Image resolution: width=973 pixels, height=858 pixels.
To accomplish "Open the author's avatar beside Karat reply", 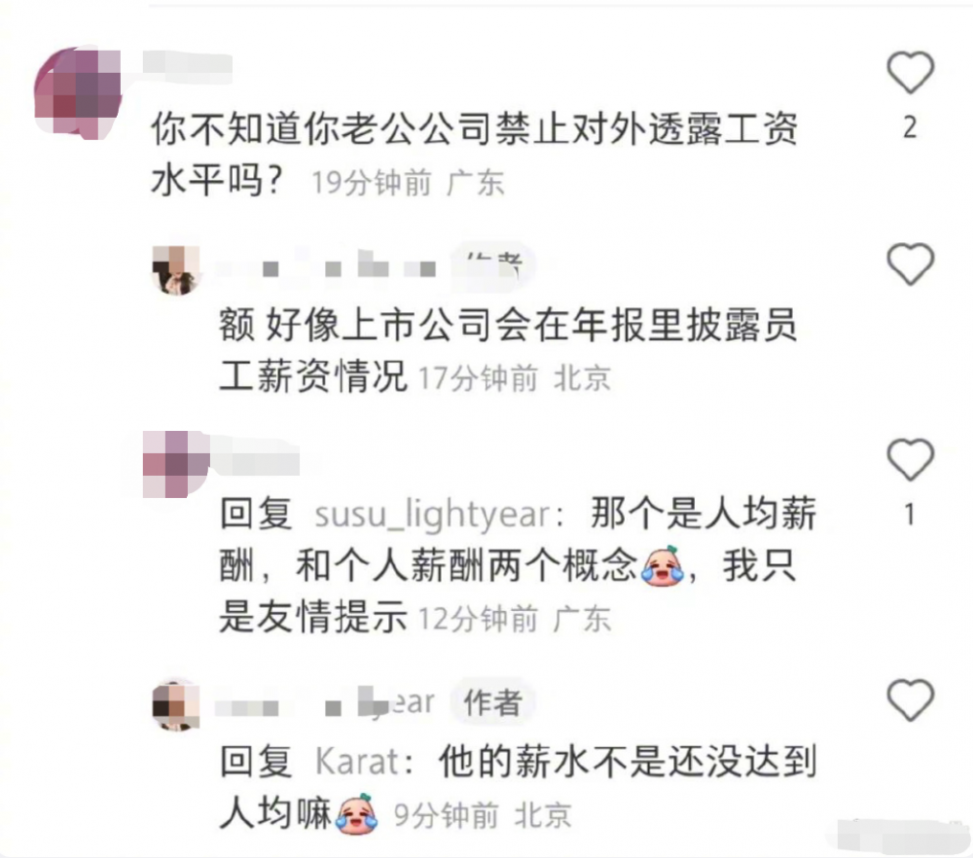I will (x=176, y=704).
